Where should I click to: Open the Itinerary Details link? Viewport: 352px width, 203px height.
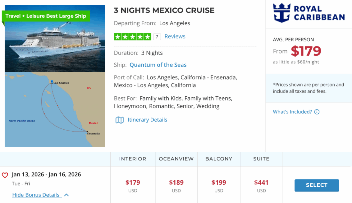click(147, 120)
